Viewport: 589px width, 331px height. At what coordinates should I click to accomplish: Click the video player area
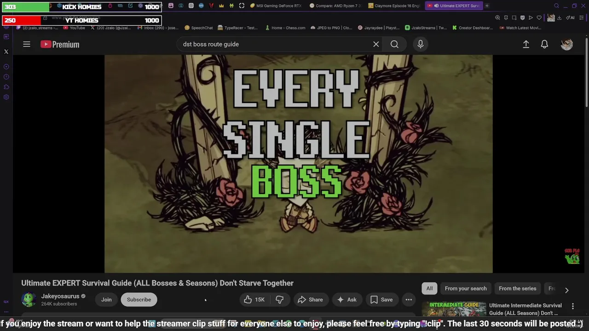click(x=298, y=164)
